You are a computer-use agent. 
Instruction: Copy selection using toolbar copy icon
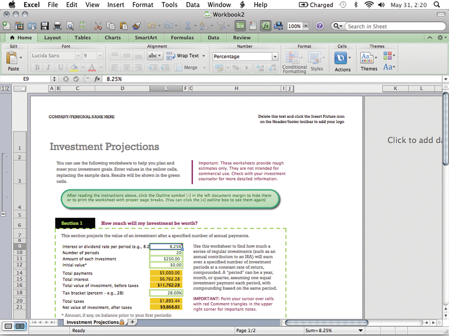tap(111, 26)
